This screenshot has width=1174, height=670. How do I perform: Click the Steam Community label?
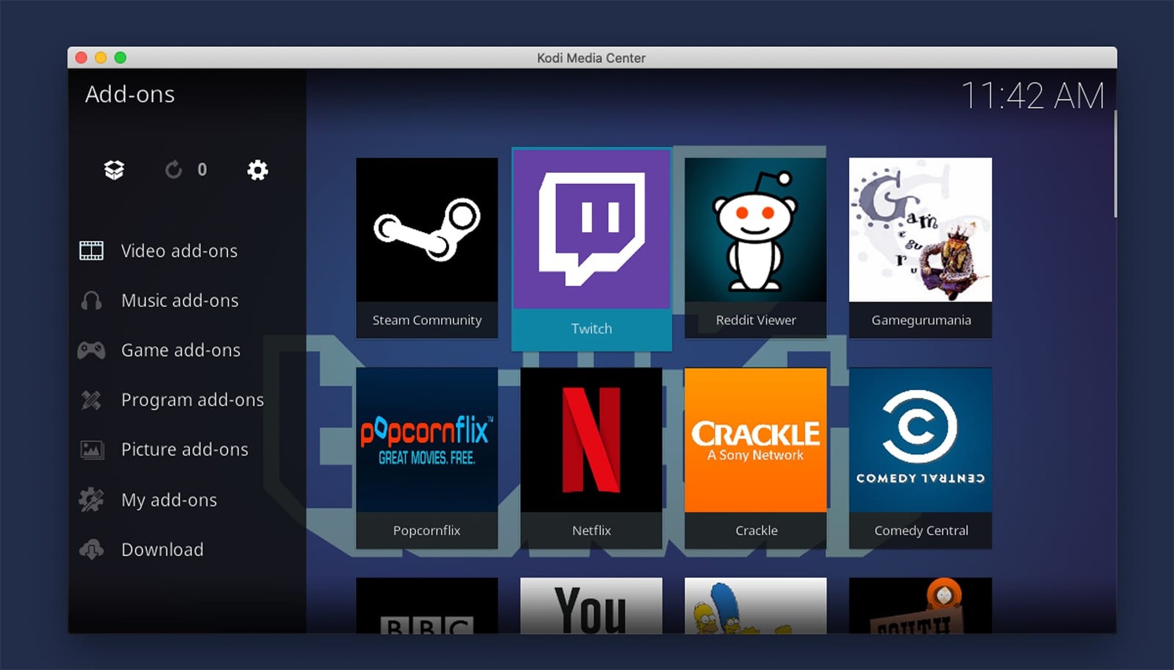[427, 320]
